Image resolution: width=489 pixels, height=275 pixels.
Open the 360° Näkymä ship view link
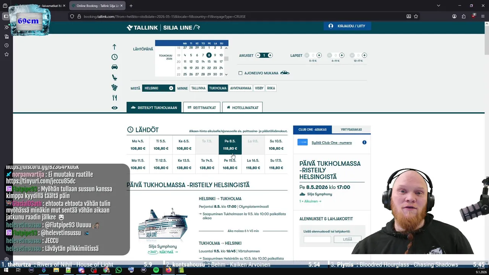163,252
